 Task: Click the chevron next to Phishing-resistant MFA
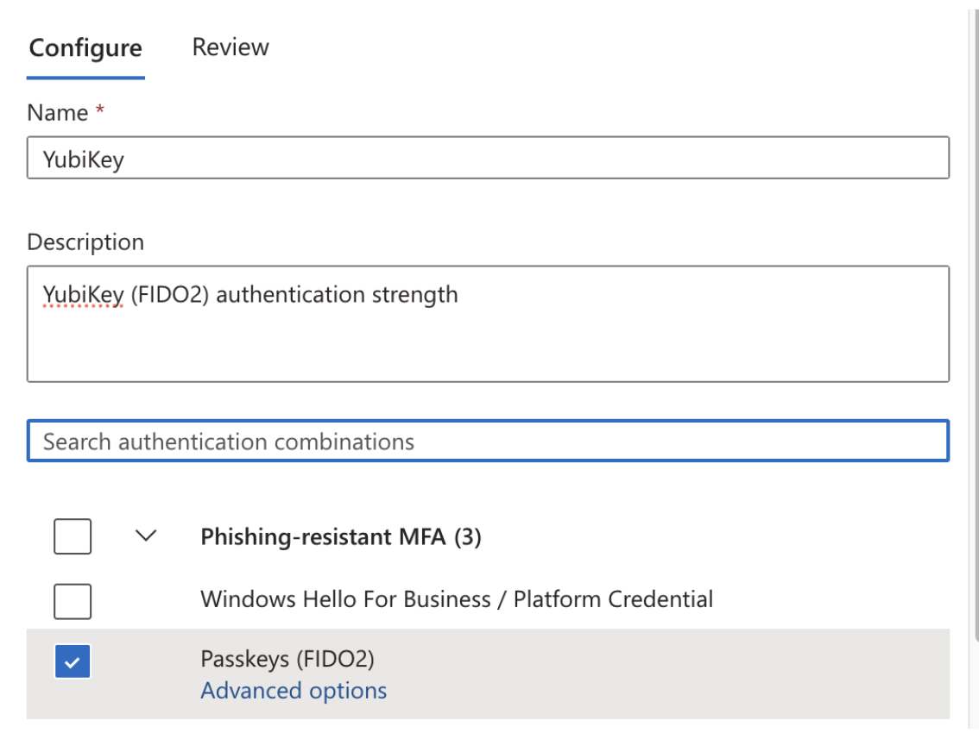147,536
